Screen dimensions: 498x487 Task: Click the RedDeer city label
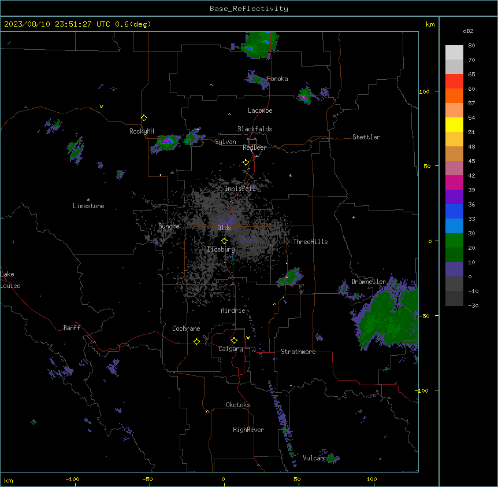tap(254, 147)
